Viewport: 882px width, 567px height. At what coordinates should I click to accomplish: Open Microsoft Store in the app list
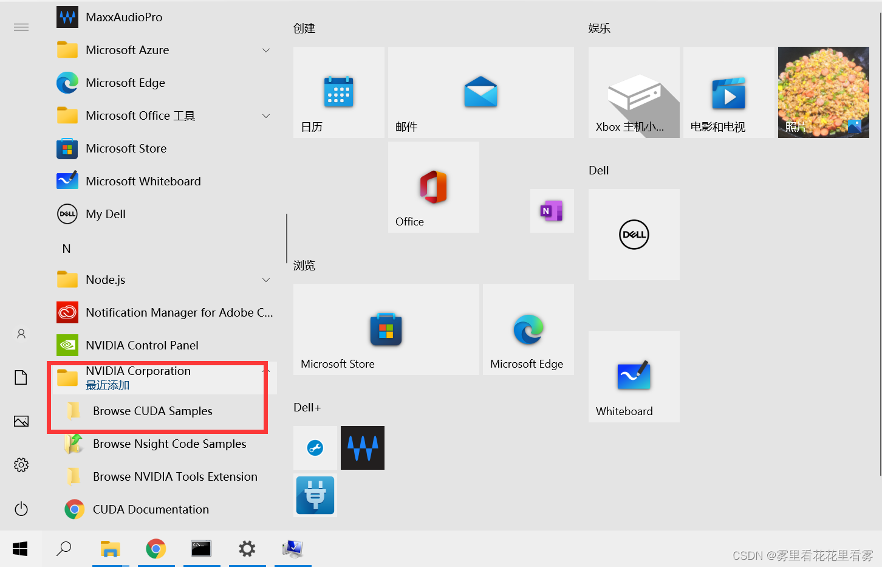164,148
